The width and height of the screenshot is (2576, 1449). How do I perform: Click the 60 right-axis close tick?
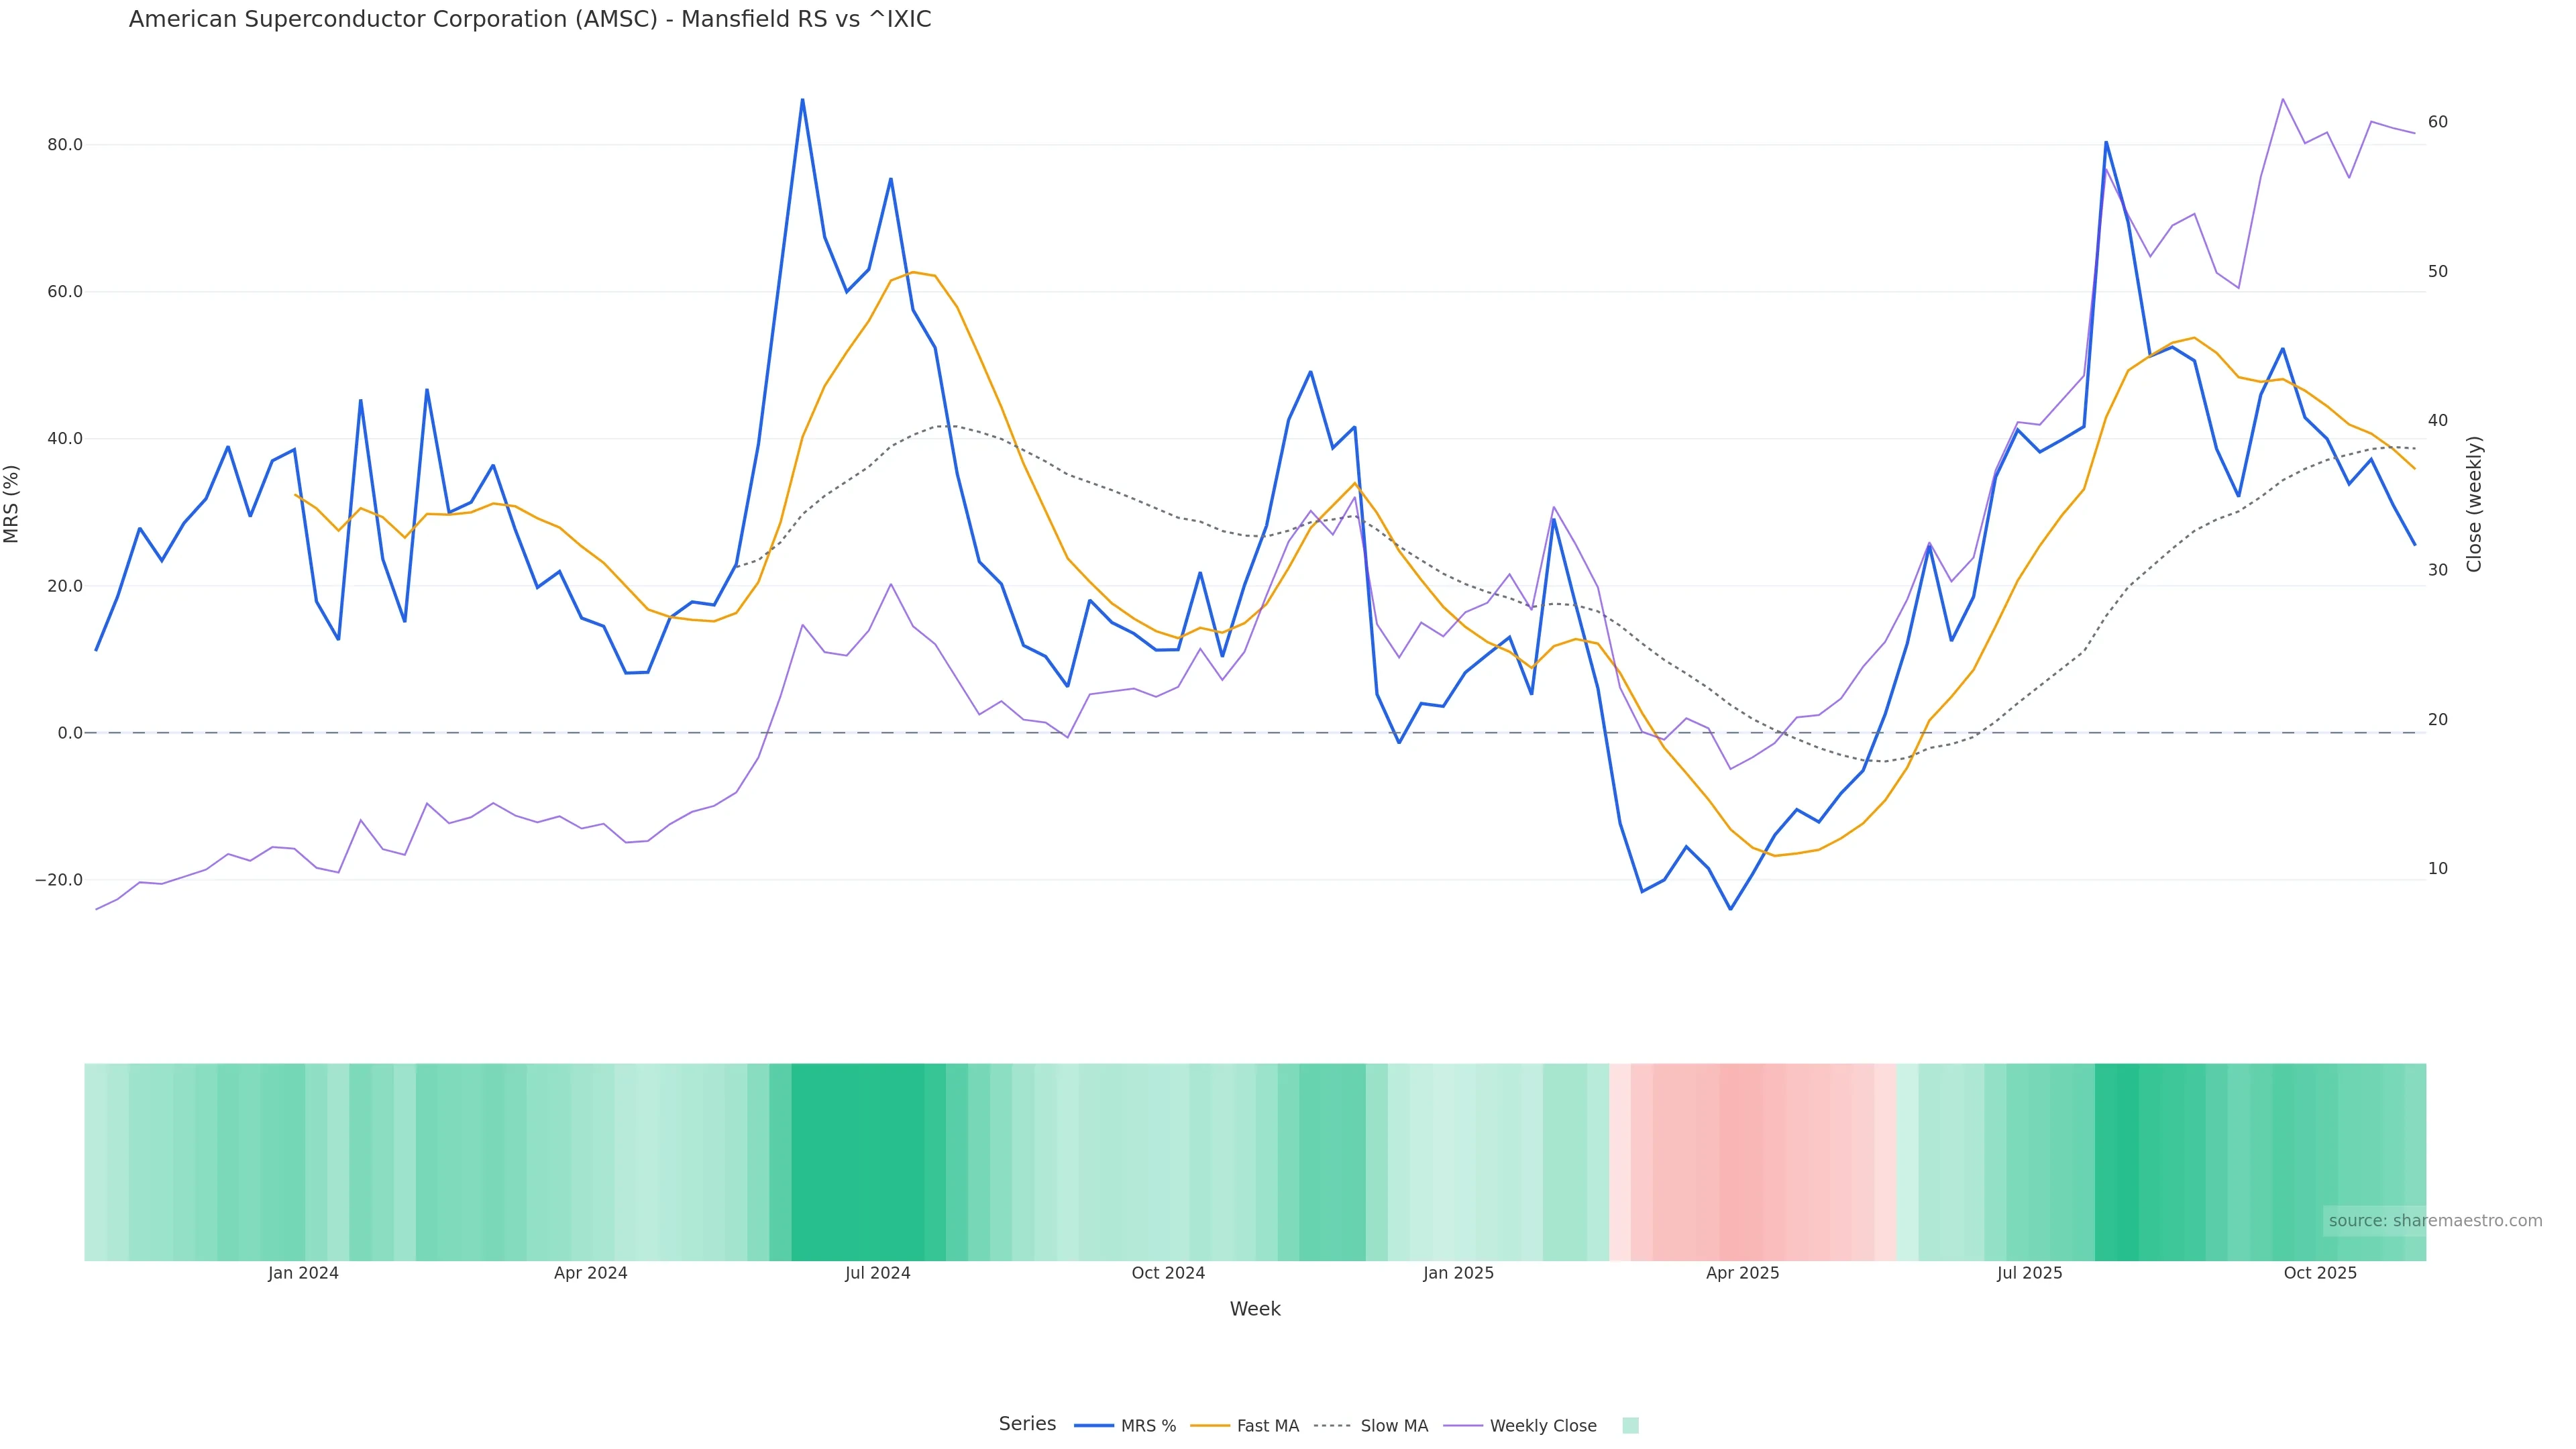[2438, 122]
